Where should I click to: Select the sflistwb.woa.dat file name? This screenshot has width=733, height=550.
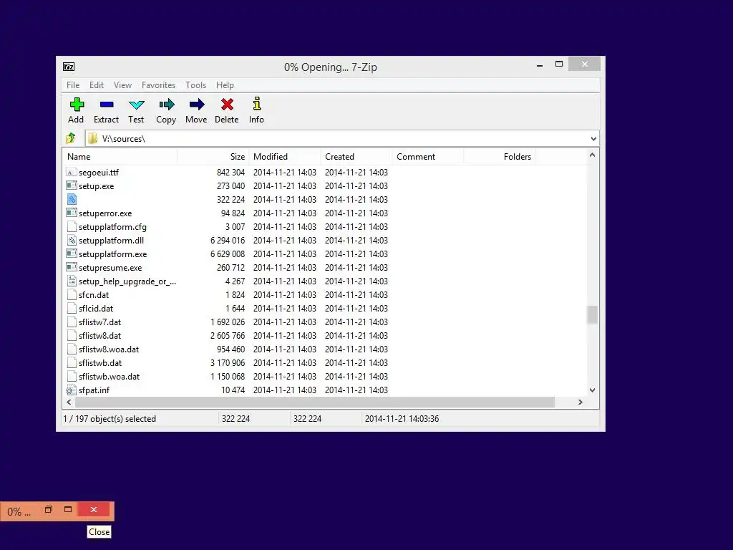[x=109, y=376]
